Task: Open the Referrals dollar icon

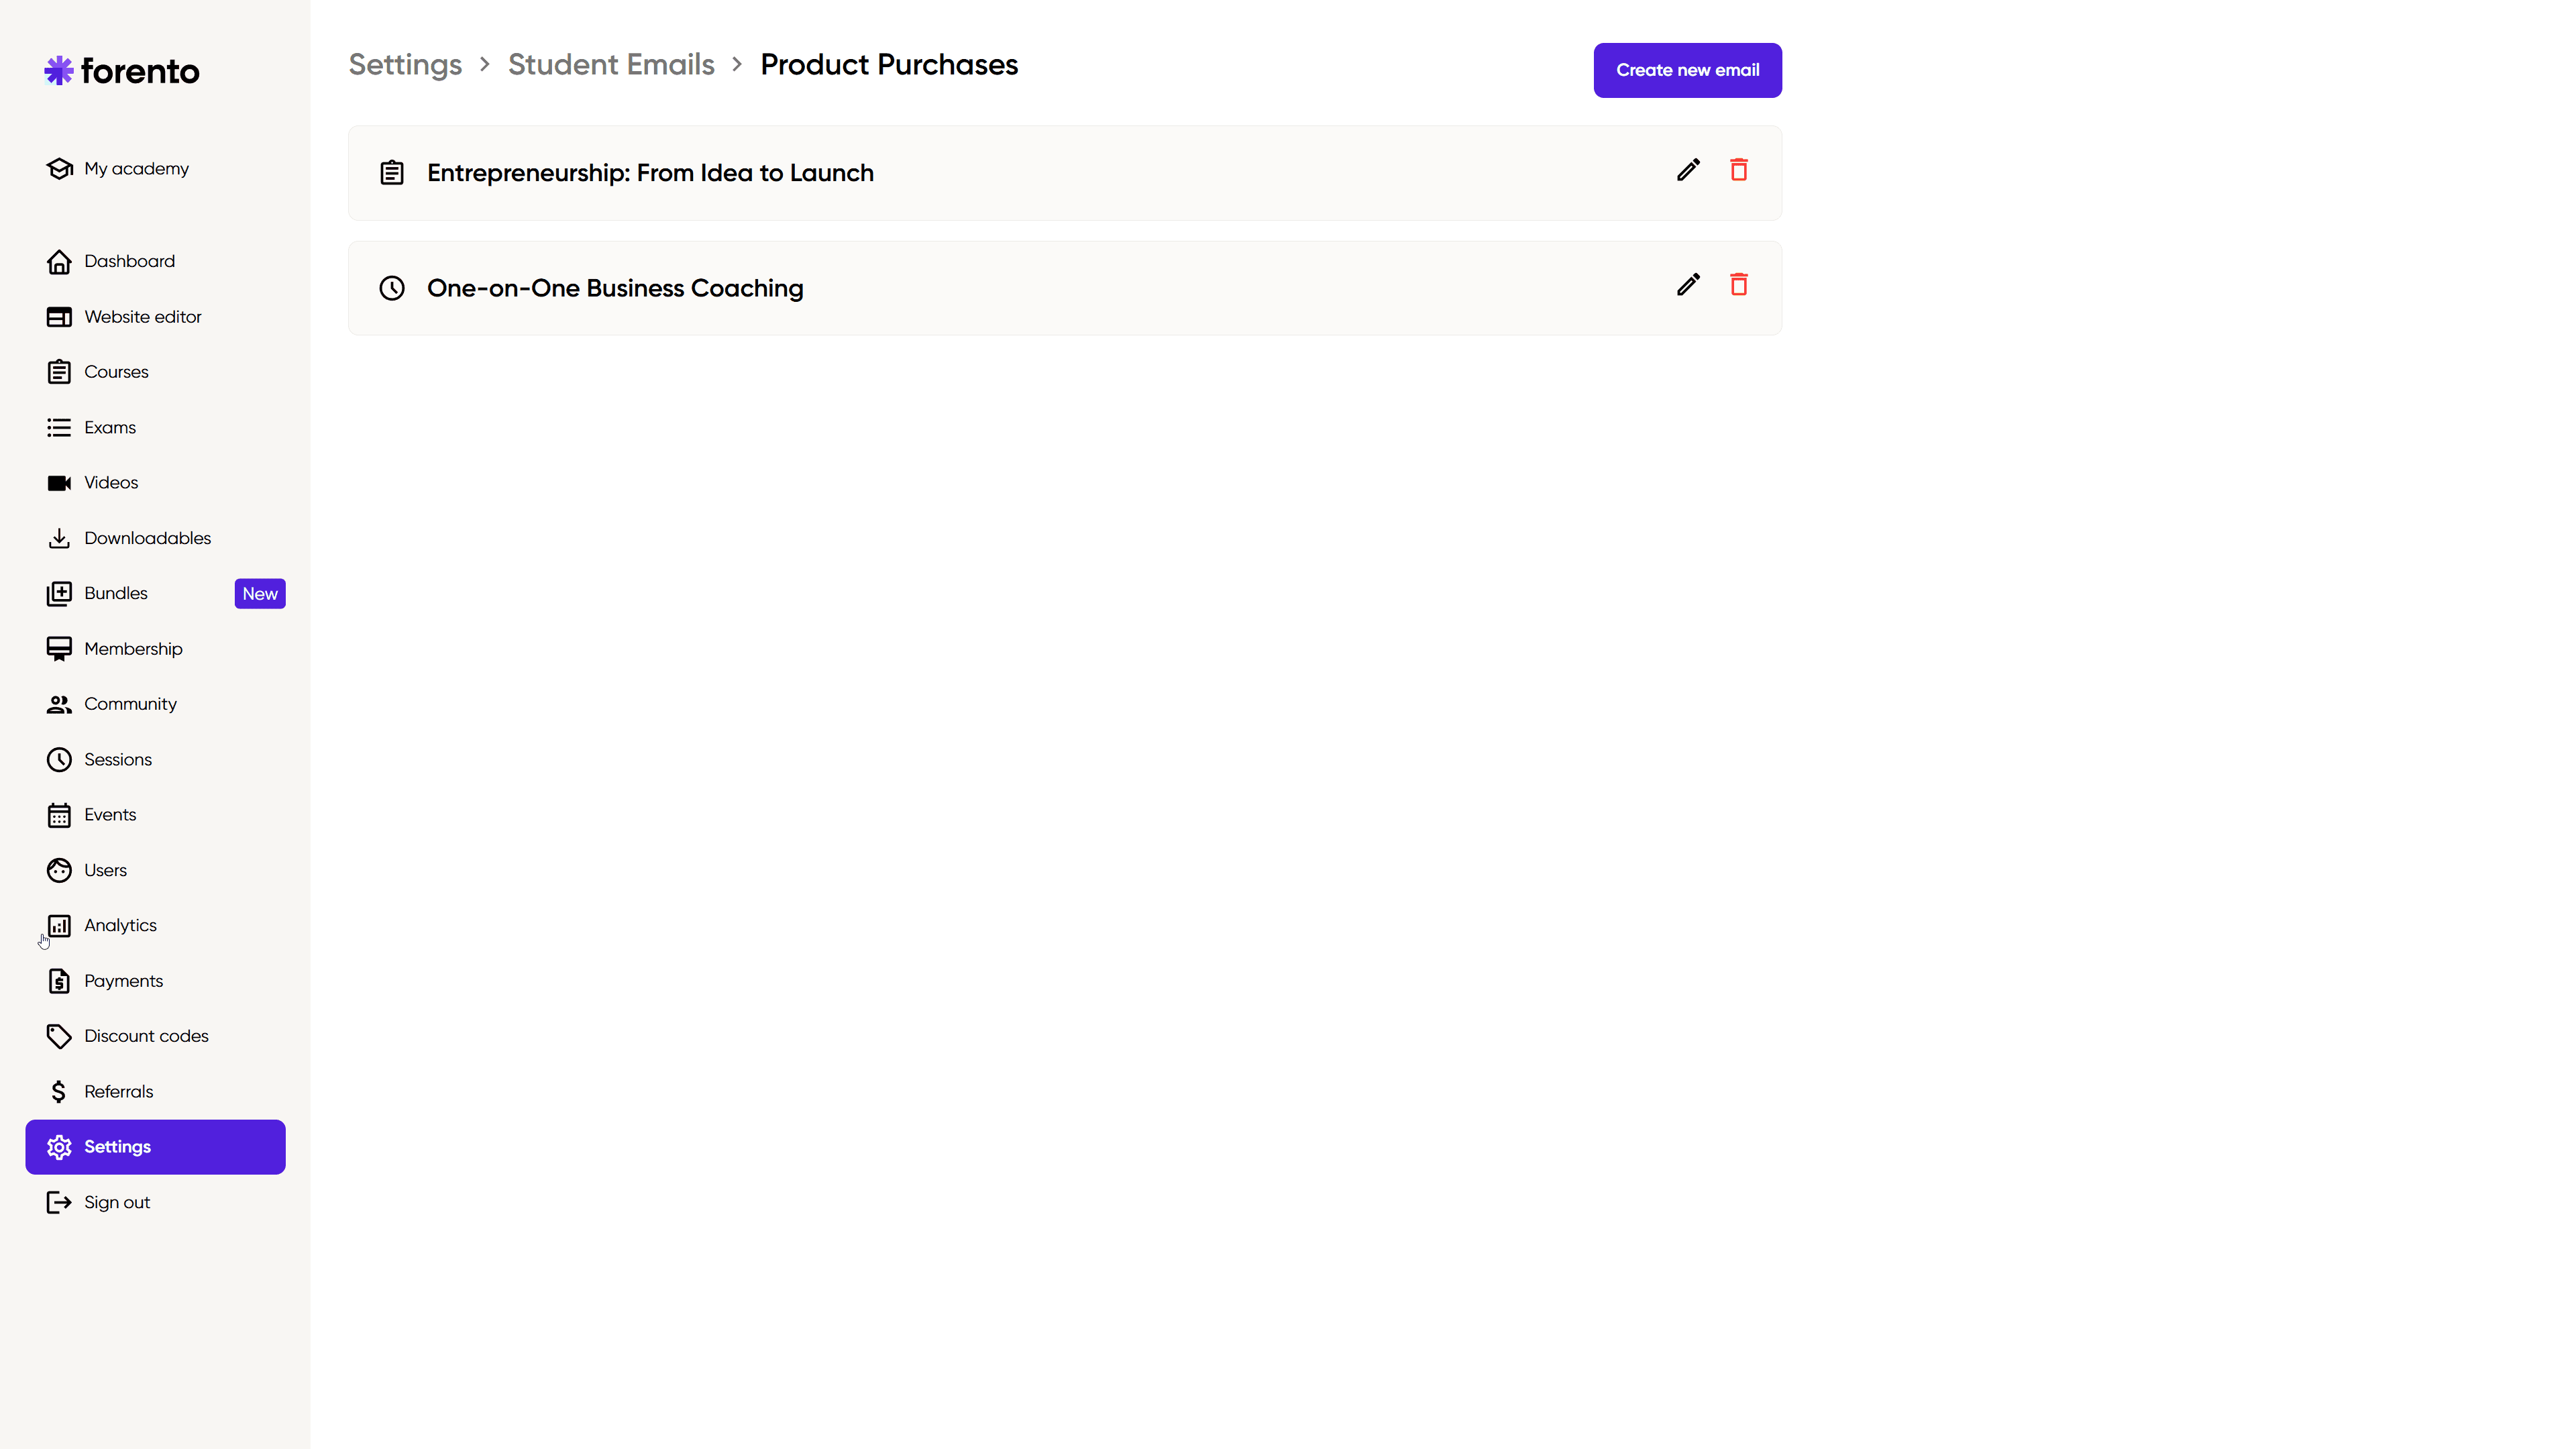Action: 59,1092
